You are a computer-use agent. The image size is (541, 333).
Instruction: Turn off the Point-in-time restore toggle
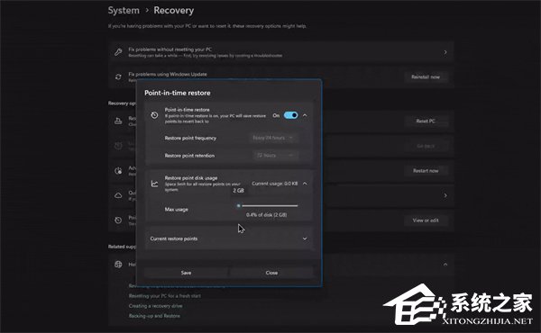[x=290, y=115]
